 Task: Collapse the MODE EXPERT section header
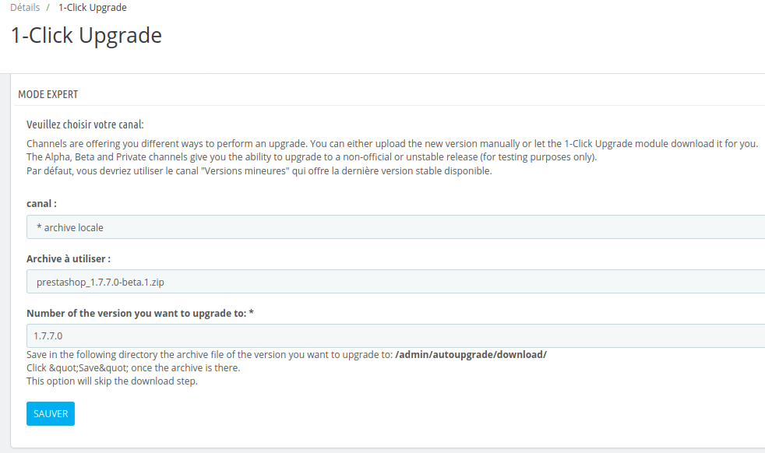click(x=49, y=93)
